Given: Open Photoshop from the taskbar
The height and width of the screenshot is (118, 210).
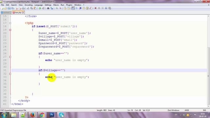Looking at the screenshot, I should click(x=52, y=115).
